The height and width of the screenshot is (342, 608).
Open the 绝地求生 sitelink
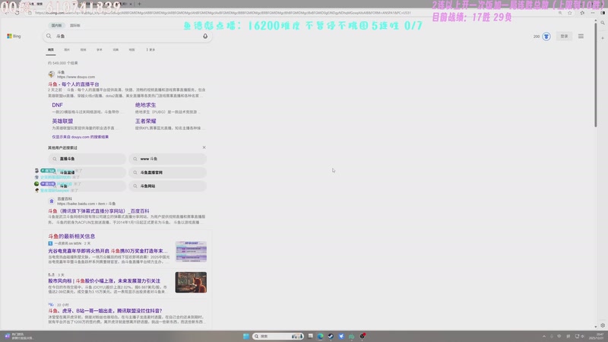click(x=145, y=105)
